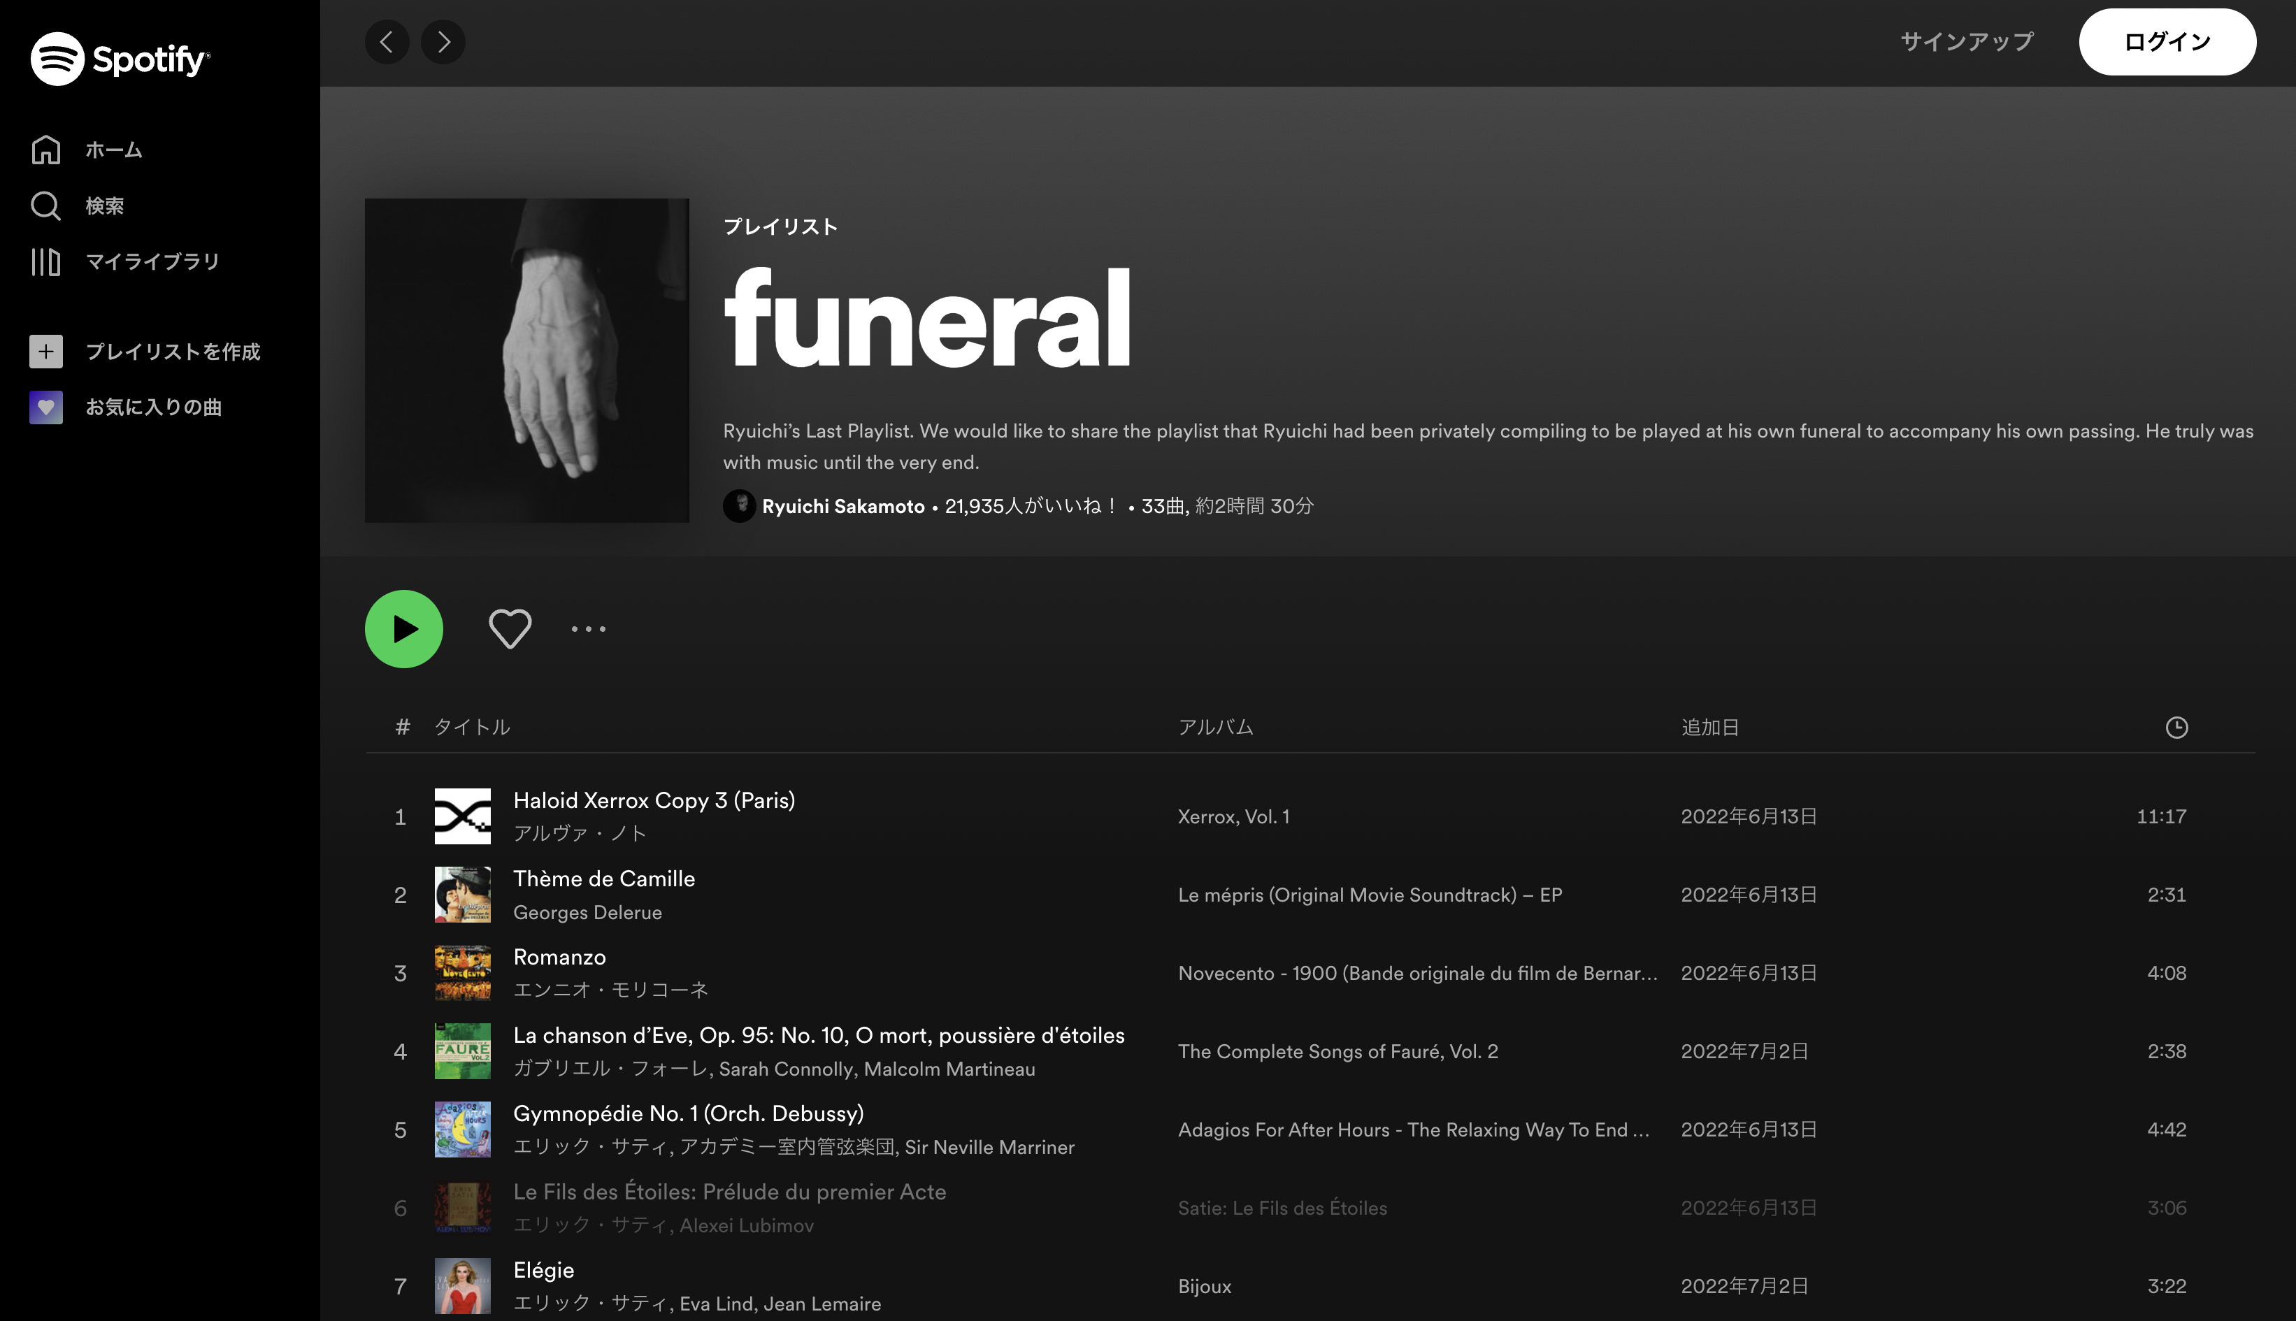Click 4:08 duration on Romanzo row
This screenshot has height=1321, width=2296.
[x=2166, y=973]
